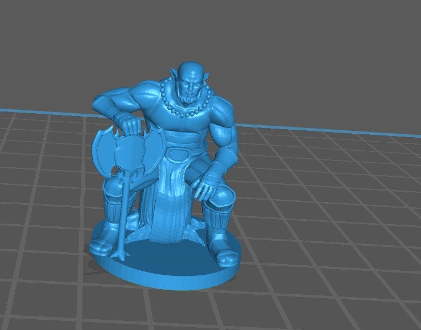Screen dimensions: 421x330
Task: Click the hanging loincloth on the model
Action: click(171, 205)
